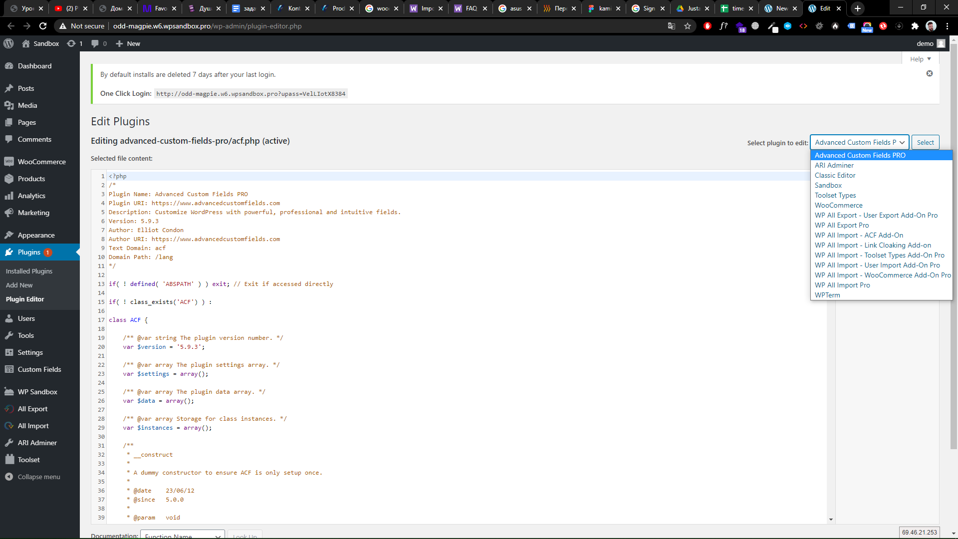Click the Toolset icon in sidebar
This screenshot has height=539, width=958.
[9, 460]
